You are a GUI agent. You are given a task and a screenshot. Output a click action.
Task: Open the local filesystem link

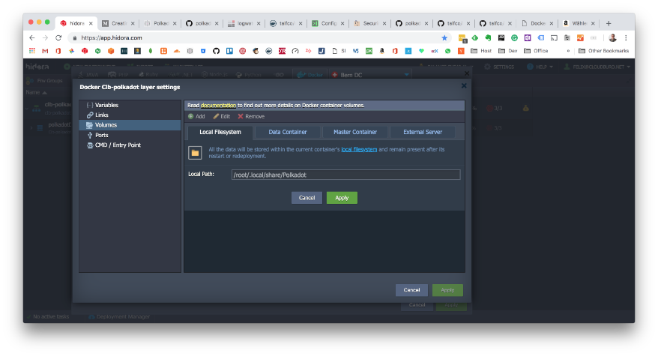click(x=359, y=149)
